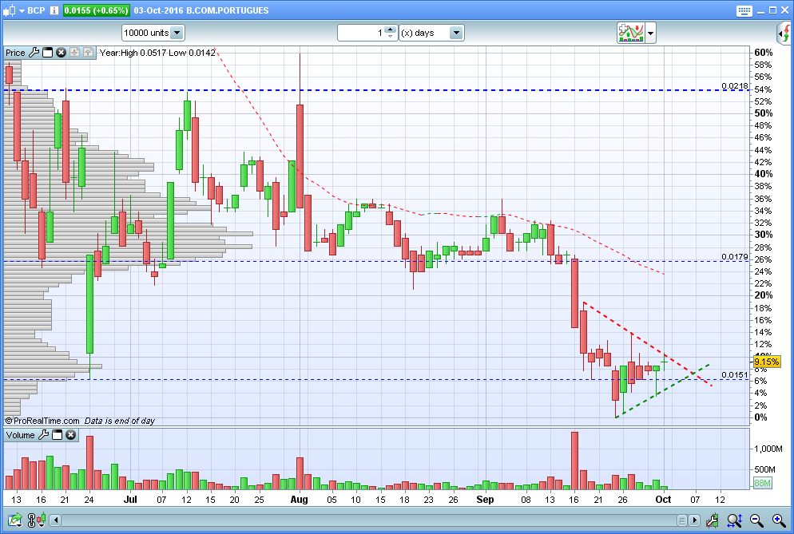
Task: Open the (x) days timeframe dropdown
Action: coord(431,33)
